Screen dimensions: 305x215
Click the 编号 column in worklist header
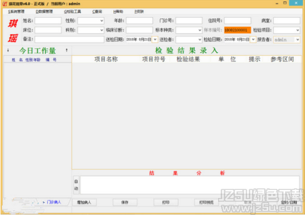point(51,60)
